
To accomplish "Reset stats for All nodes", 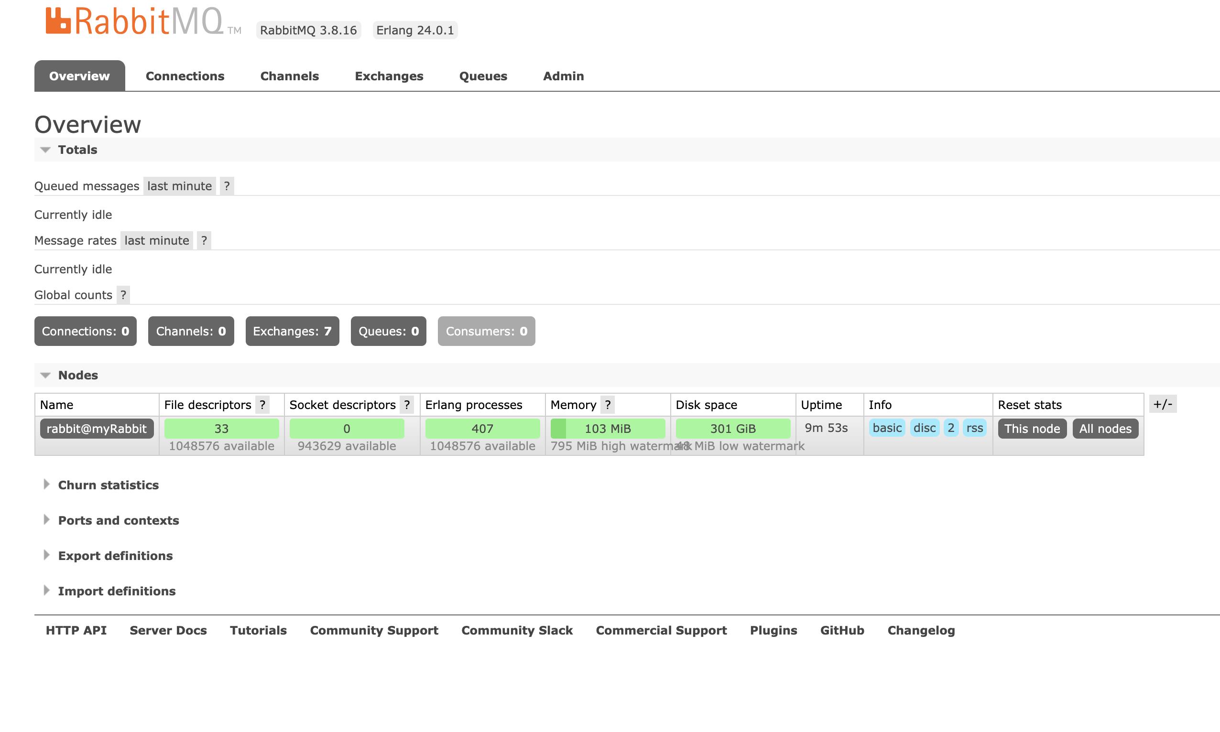I will tap(1105, 429).
